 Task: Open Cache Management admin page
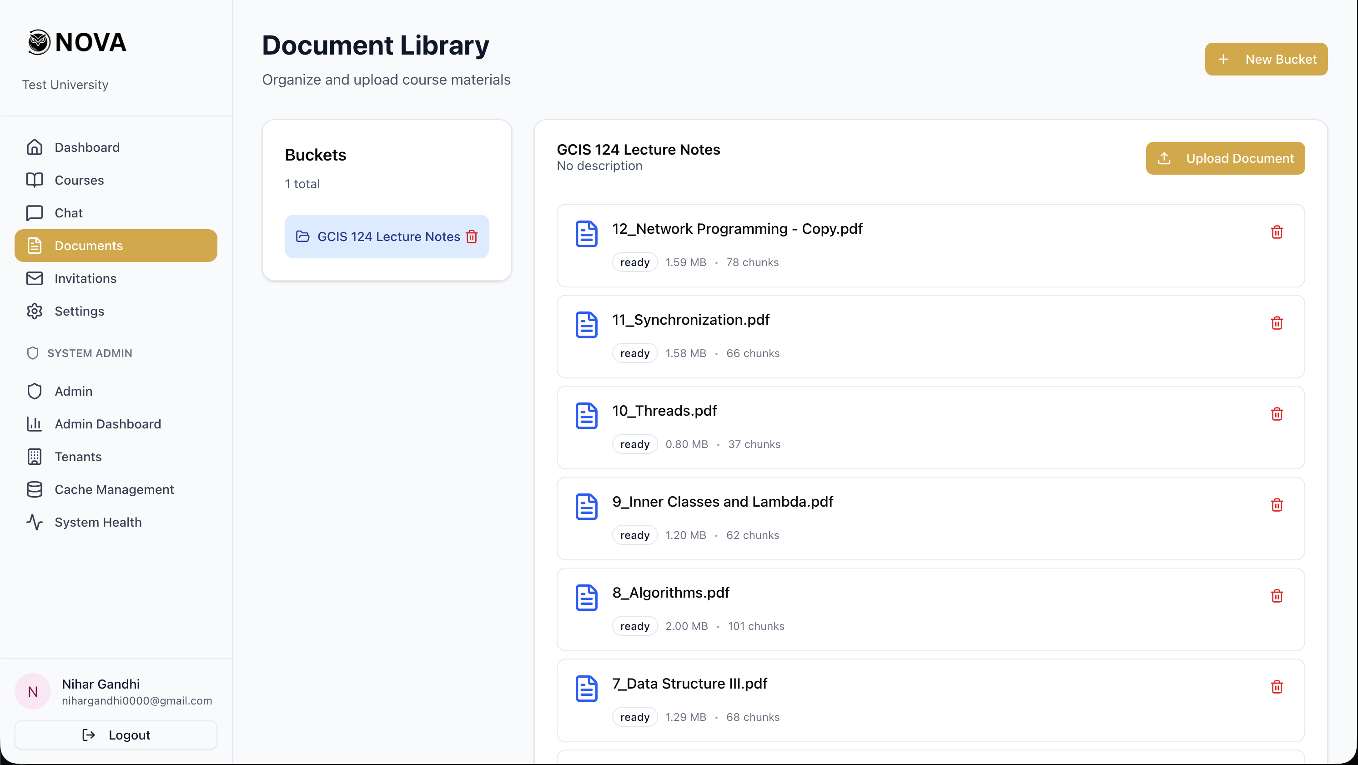[114, 489]
